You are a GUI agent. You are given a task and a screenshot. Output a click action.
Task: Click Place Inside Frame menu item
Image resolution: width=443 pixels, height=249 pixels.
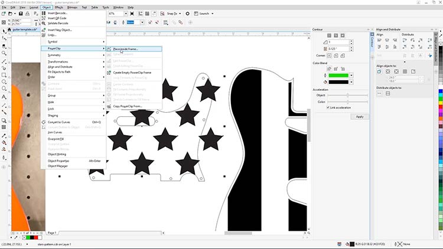pos(134,49)
